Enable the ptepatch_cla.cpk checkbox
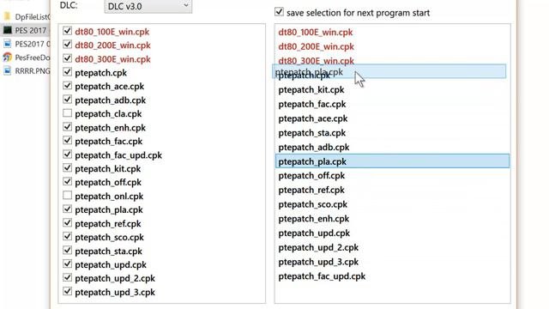The height and width of the screenshot is (309, 549). [x=67, y=113]
